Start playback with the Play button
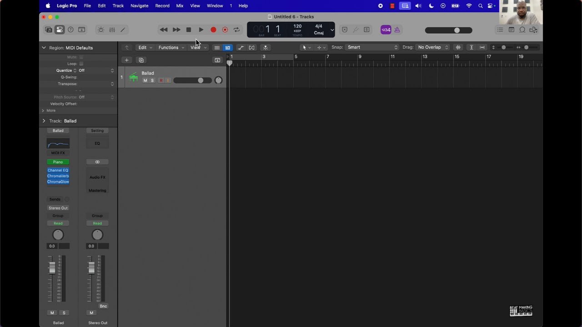 coord(201,30)
